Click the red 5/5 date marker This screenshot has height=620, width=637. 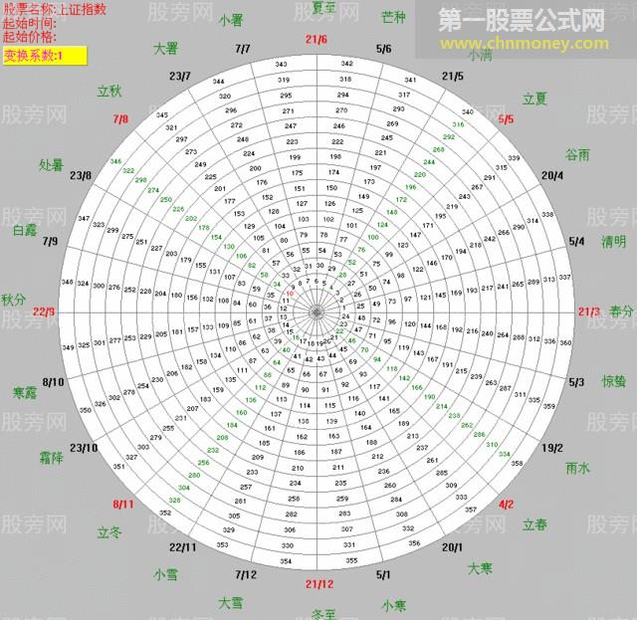pos(506,119)
